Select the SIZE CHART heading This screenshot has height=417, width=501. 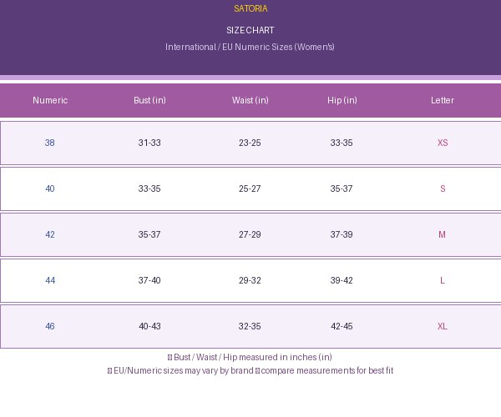tap(250, 30)
